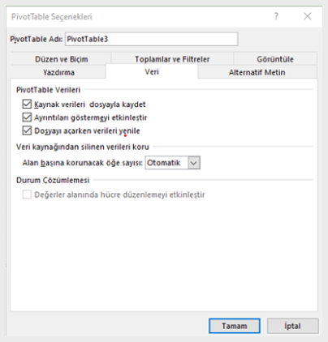Close the PivotTable Seçenekleri dialog
328x342 pixels.
tap(308, 16)
